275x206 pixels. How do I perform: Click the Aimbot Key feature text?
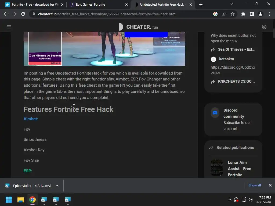pos(34,150)
